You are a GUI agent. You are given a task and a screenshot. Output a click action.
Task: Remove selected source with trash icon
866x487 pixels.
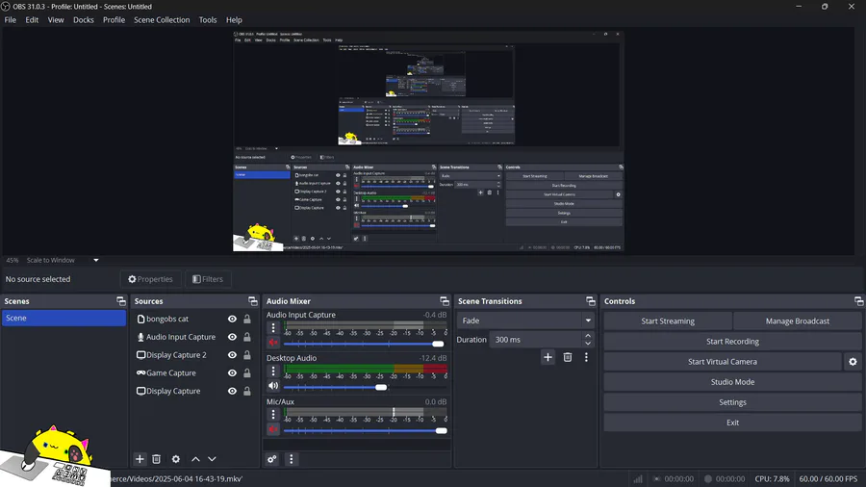click(156, 459)
